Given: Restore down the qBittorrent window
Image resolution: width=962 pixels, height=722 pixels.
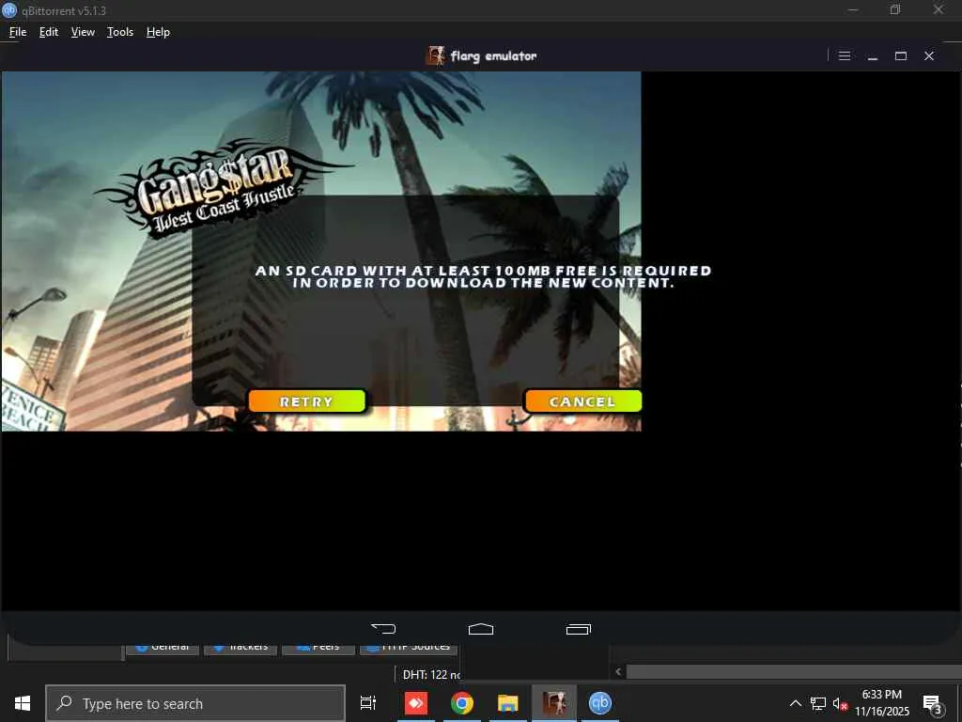Looking at the screenshot, I should click(x=895, y=9).
